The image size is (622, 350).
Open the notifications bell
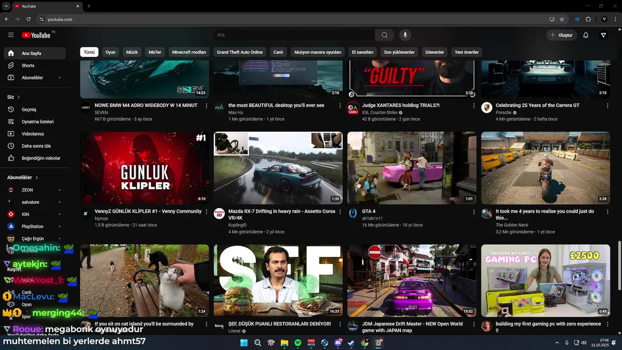[x=586, y=35]
